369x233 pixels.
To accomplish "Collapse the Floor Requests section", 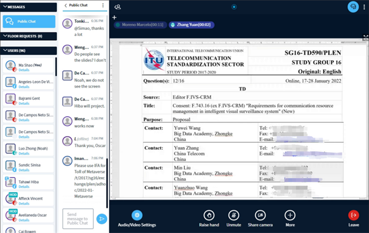I will coord(28,36).
